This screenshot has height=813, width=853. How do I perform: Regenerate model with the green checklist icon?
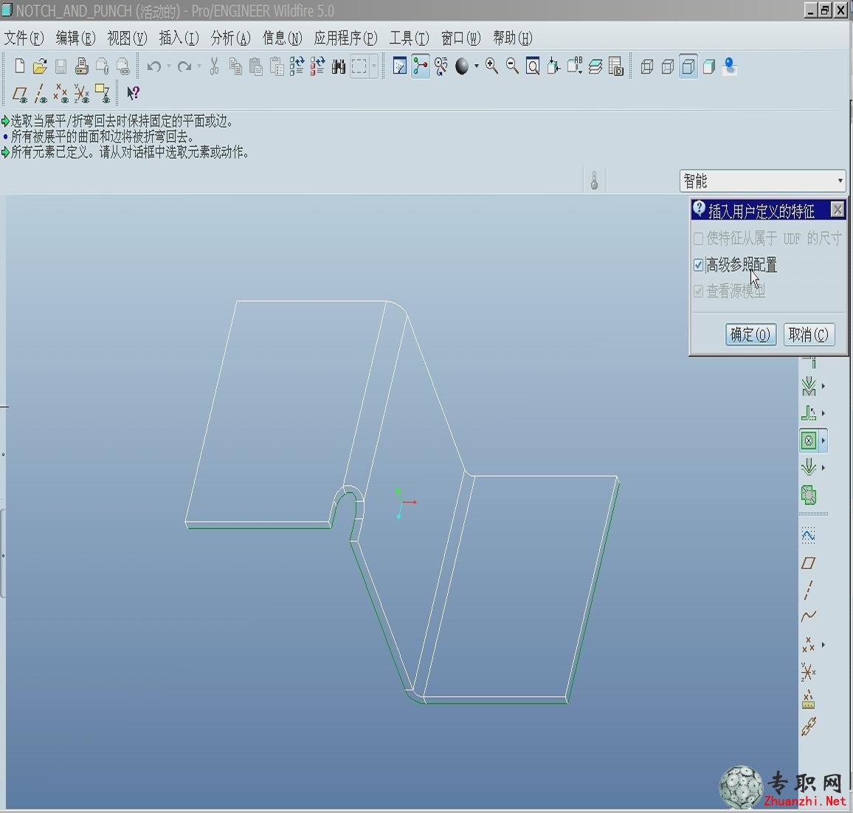coord(297,66)
